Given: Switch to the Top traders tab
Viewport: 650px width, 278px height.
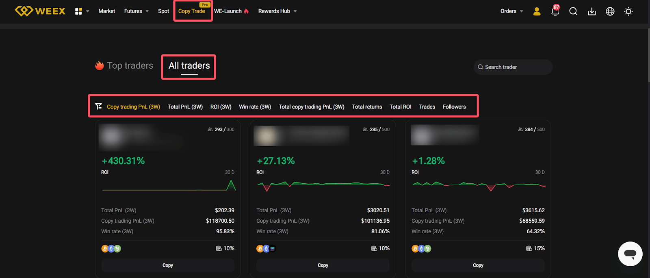Looking at the screenshot, I should (x=130, y=66).
